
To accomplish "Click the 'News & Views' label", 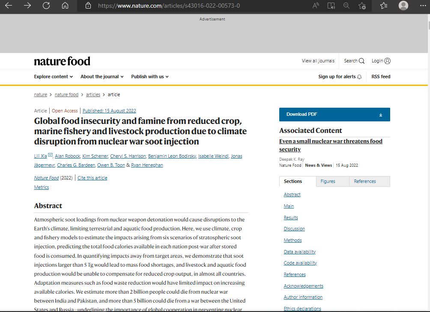I will click(x=319, y=165).
